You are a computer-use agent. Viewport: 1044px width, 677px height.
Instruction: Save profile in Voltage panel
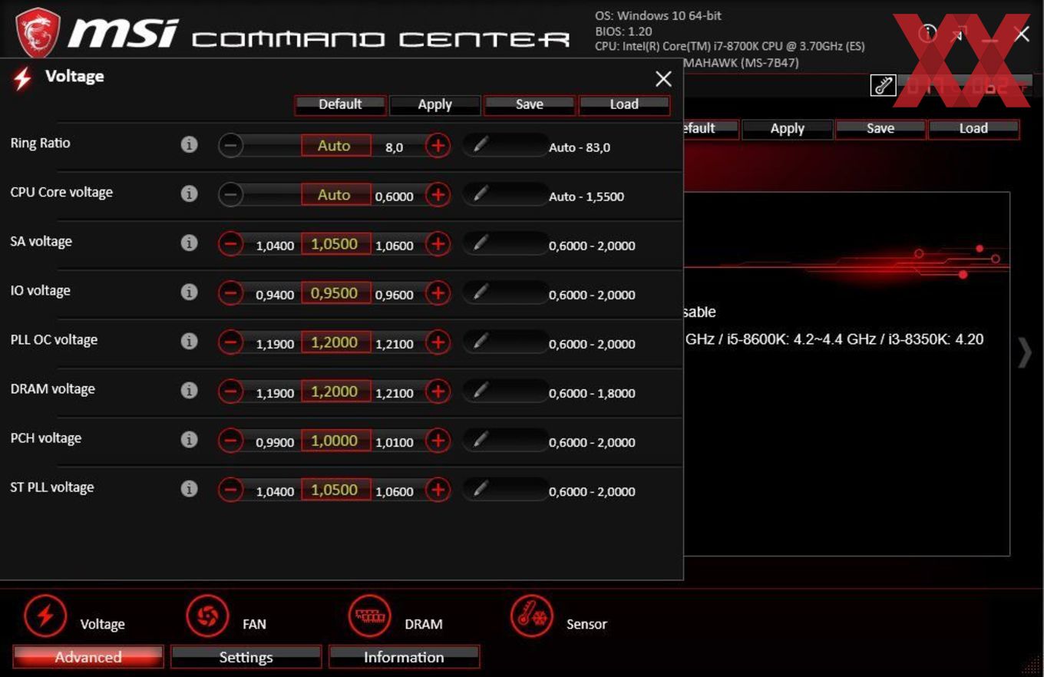pos(529,105)
